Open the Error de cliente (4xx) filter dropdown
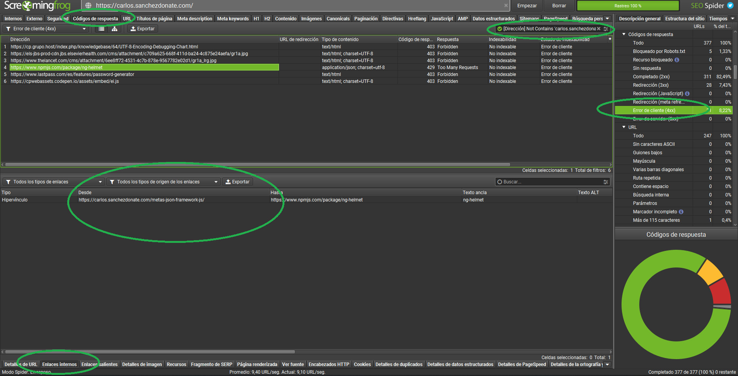 46,28
